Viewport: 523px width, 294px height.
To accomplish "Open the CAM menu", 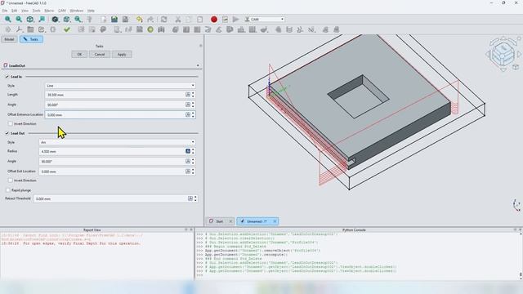I will coord(62,11).
